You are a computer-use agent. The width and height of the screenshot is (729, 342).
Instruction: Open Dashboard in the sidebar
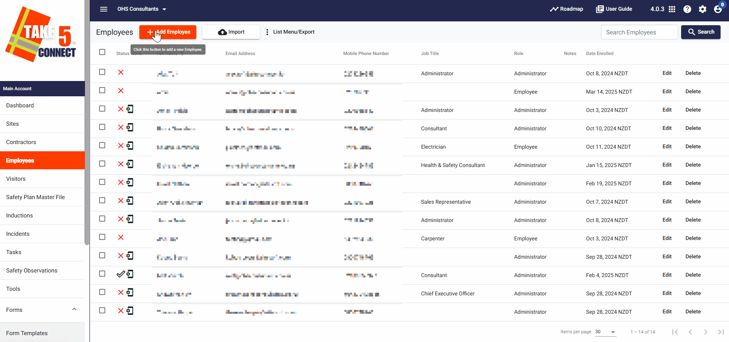[x=42, y=105]
